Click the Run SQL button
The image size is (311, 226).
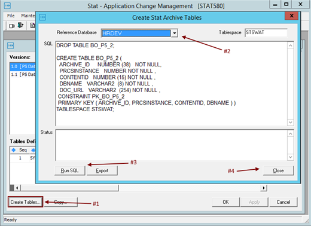(70, 170)
